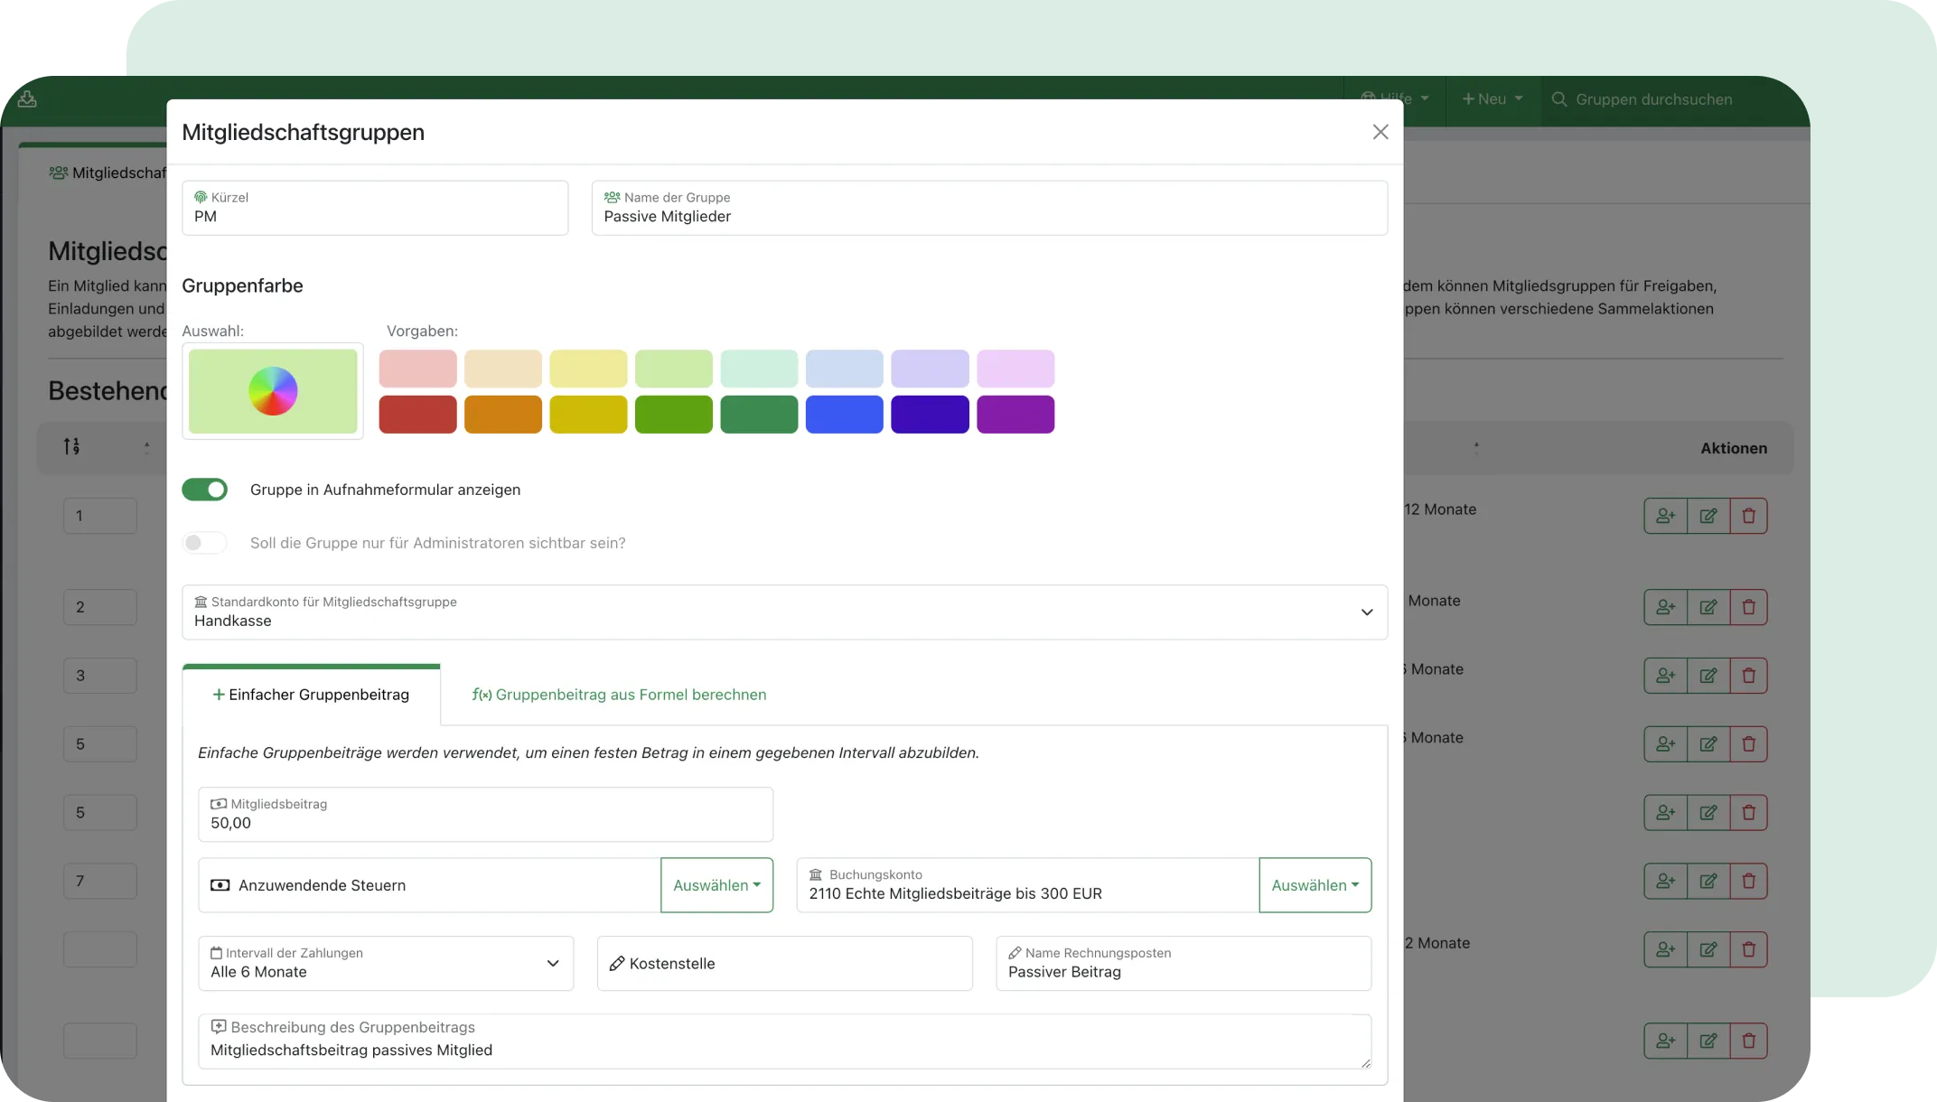
Task: Click the sort order icon in table header
Action: [71, 446]
